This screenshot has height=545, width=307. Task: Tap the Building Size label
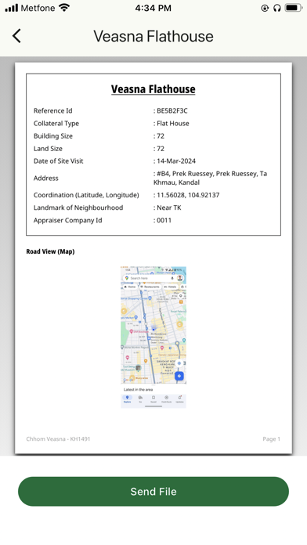point(53,136)
